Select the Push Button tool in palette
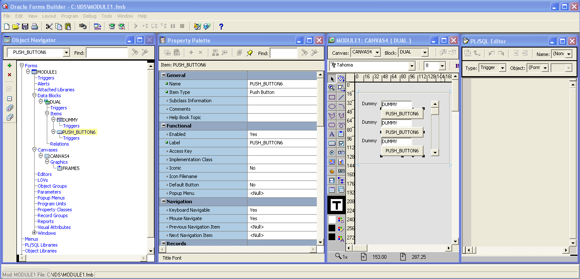 coord(332,143)
